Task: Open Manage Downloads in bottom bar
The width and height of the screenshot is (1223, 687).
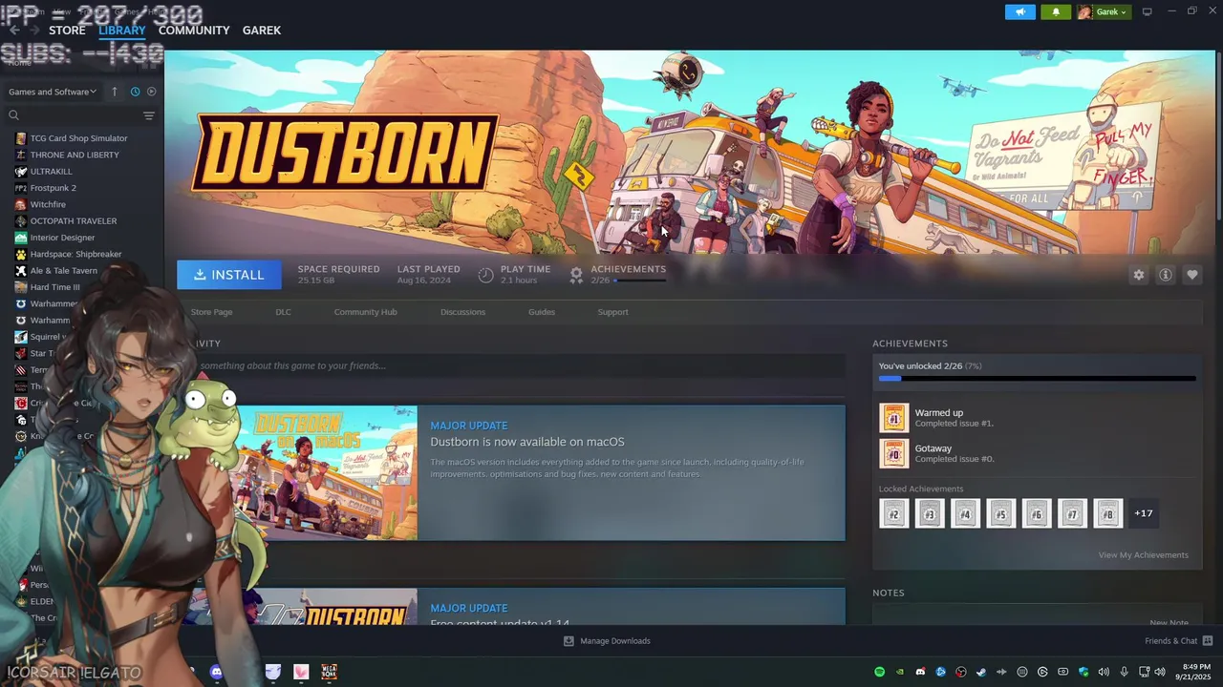Action: pyautogui.click(x=607, y=641)
